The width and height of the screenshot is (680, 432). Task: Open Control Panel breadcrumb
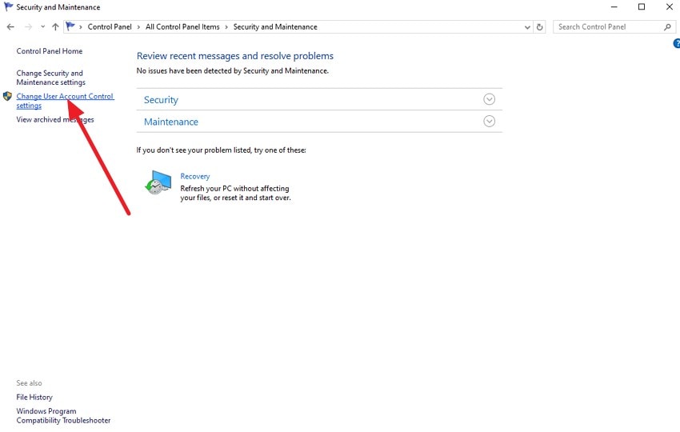pyautogui.click(x=110, y=27)
